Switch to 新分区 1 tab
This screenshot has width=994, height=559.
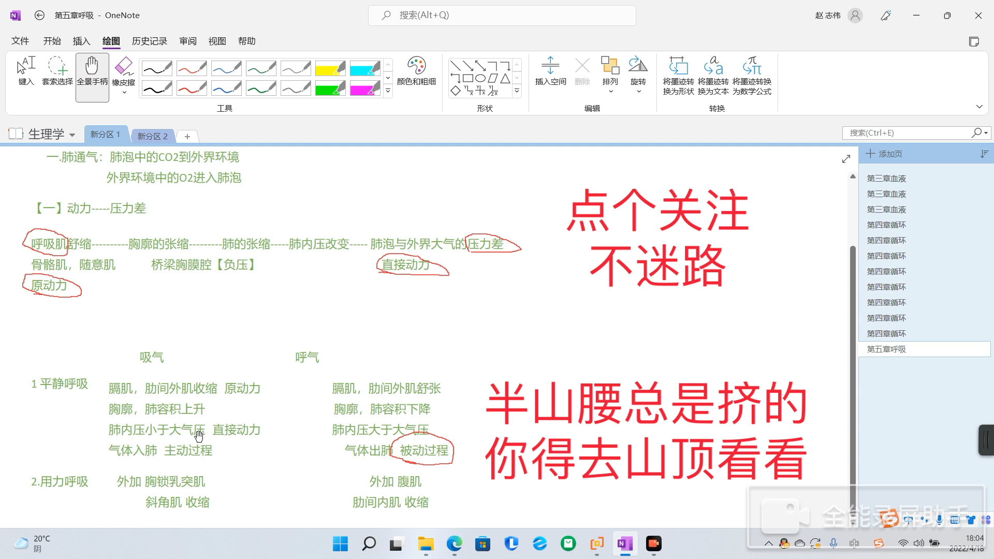(x=106, y=134)
